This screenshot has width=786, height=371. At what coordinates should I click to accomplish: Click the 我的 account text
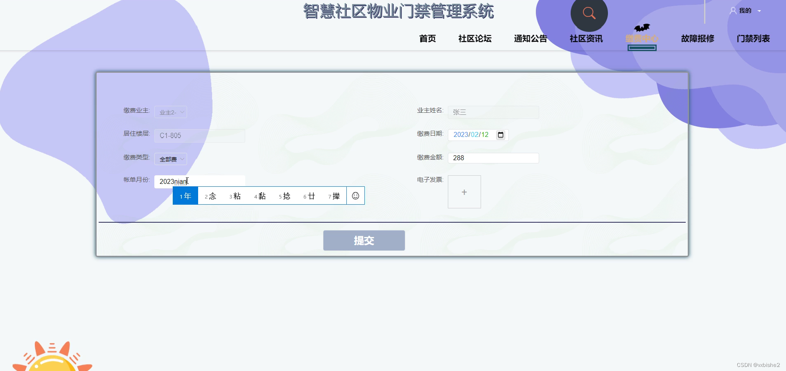pyautogui.click(x=745, y=11)
